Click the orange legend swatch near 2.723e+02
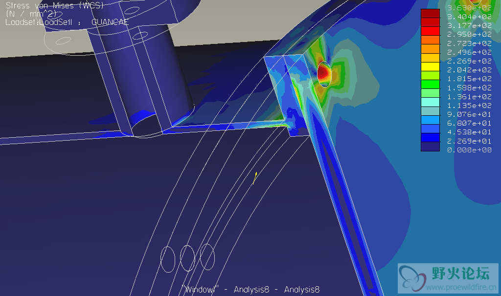This screenshot has height=296, width=501. point(430,40)
